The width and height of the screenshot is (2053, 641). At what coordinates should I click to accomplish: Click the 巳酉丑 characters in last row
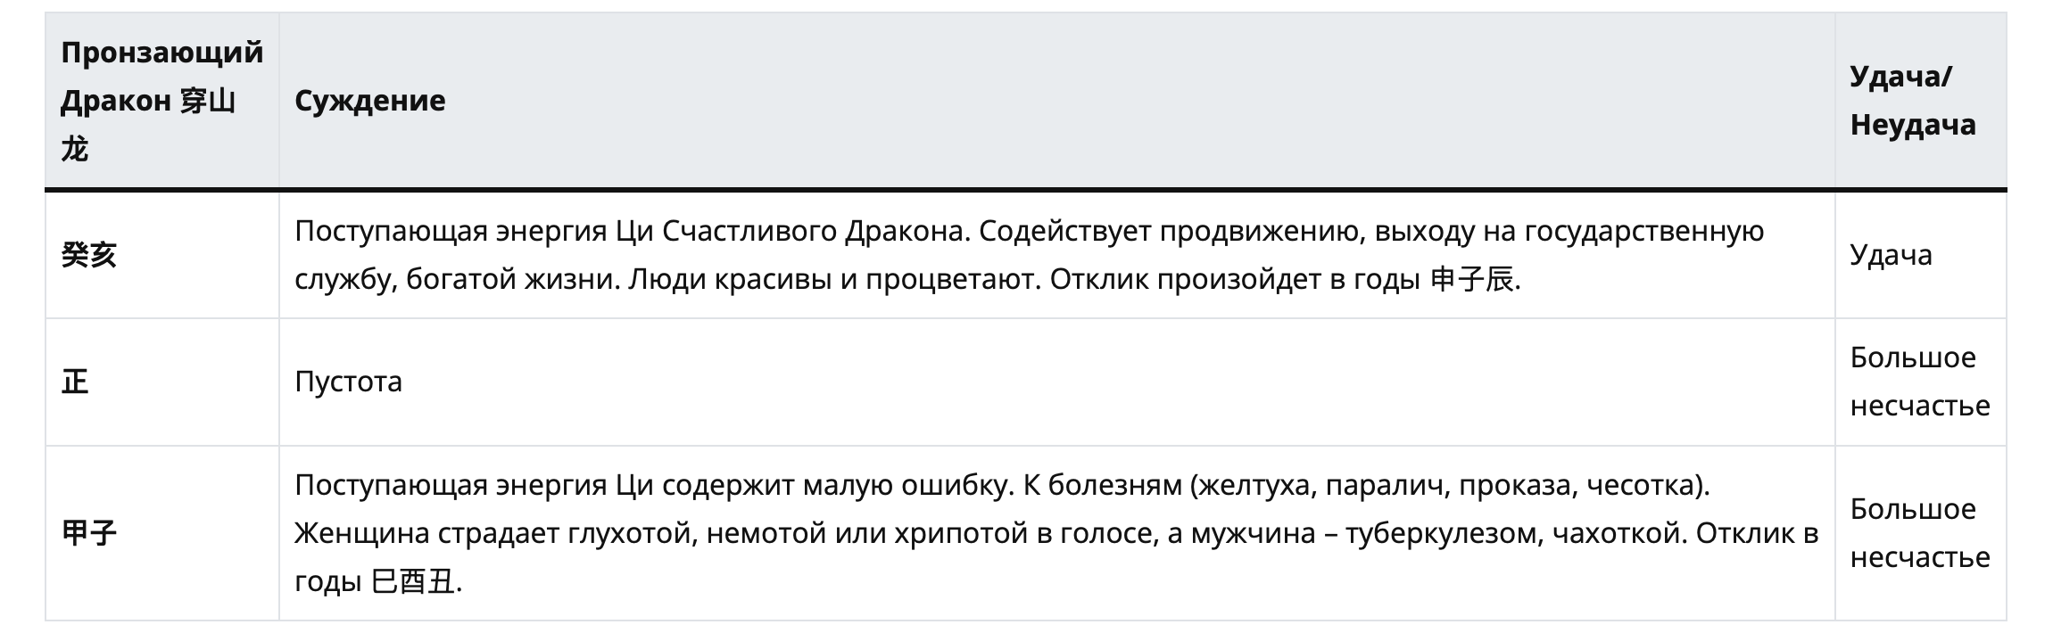coord(413,583)
